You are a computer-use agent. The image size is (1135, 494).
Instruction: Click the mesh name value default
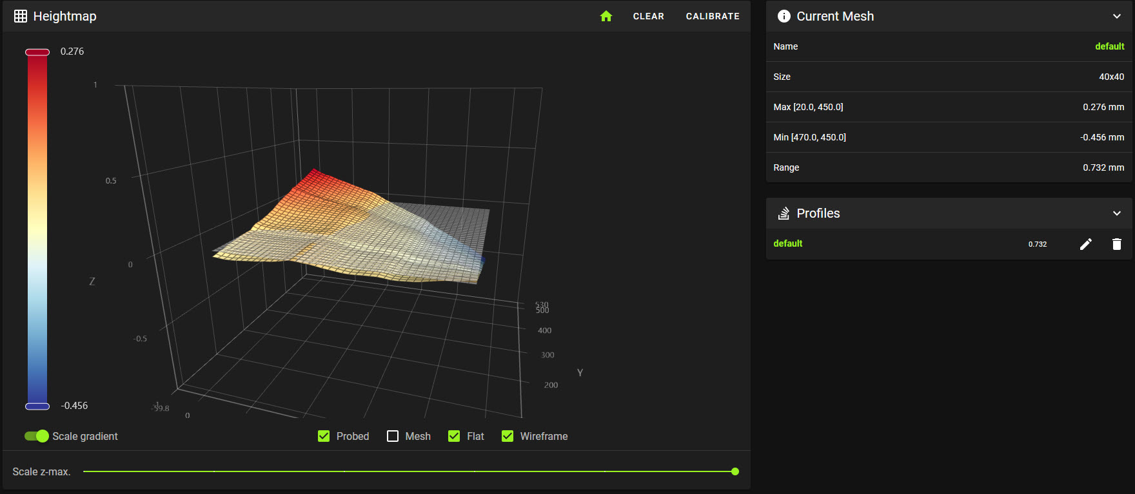point(1109,46)
